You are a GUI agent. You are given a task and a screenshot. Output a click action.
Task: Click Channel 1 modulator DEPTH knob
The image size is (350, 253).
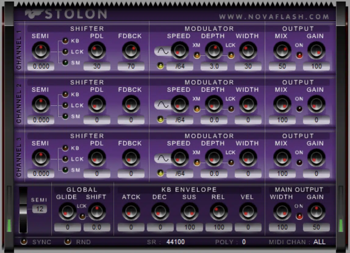[x=214, y=51]
